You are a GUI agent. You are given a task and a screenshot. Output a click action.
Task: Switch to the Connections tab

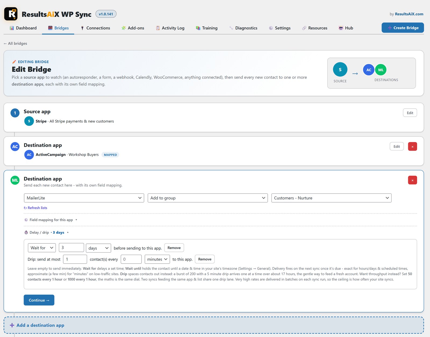95,28
